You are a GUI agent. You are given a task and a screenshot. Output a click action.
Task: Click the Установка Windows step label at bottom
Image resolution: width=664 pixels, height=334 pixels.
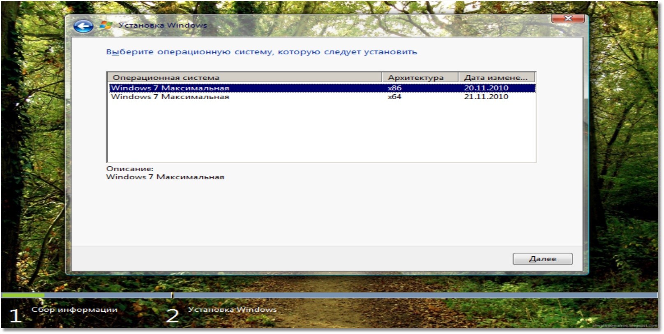(233, 310)
